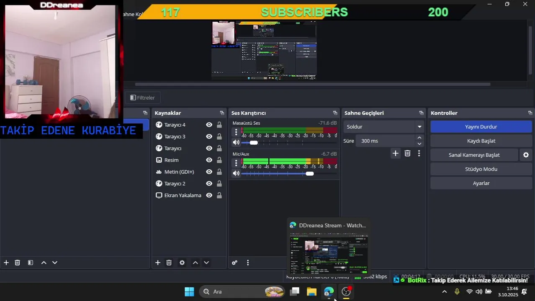Pop out the Ses Karıştırıcı dock

[335, 113]
